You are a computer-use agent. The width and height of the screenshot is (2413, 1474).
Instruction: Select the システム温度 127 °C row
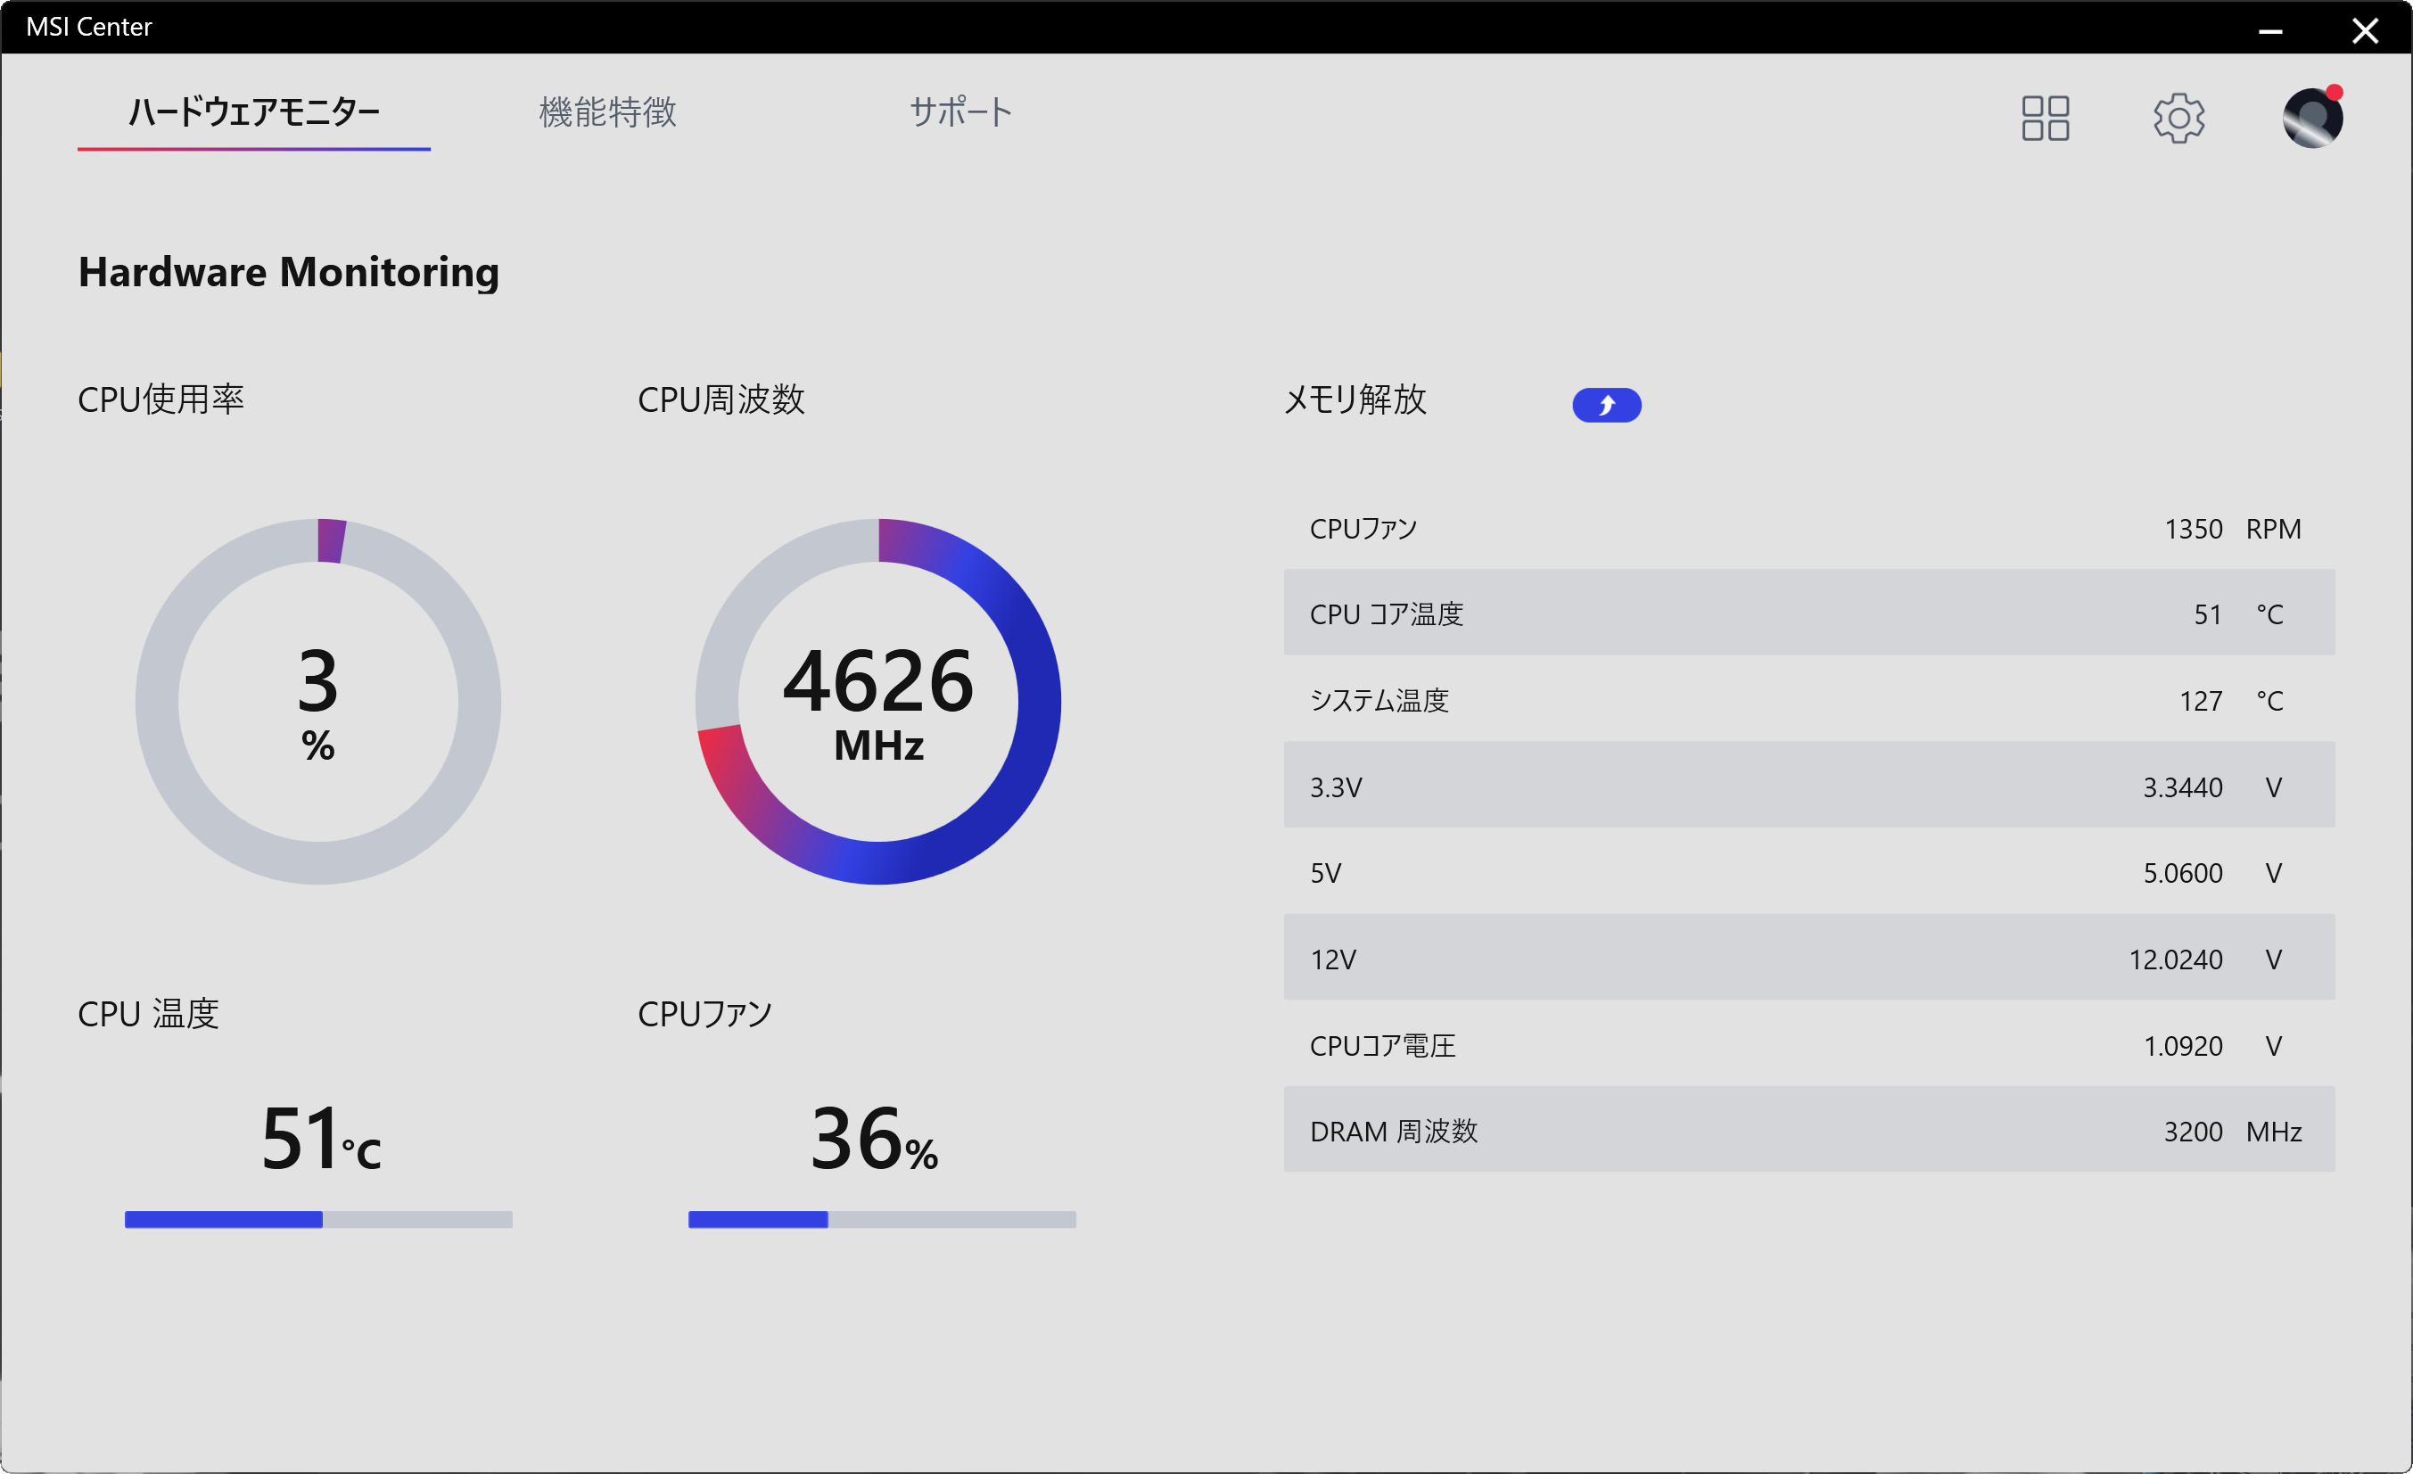(1808, 699)
